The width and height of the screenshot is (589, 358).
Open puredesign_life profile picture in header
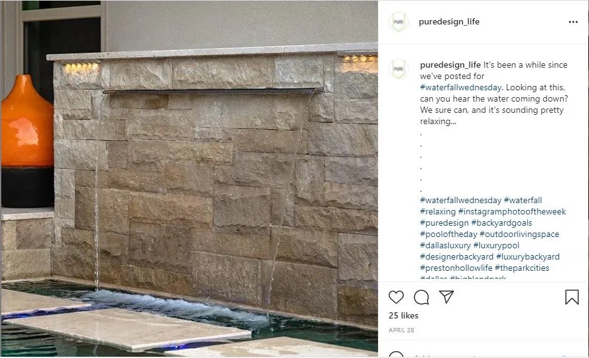point(398,22)
